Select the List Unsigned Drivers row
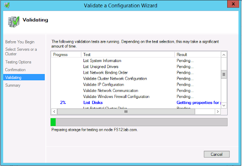This screenshot has width=242, height=166. (x=136, y=67)
